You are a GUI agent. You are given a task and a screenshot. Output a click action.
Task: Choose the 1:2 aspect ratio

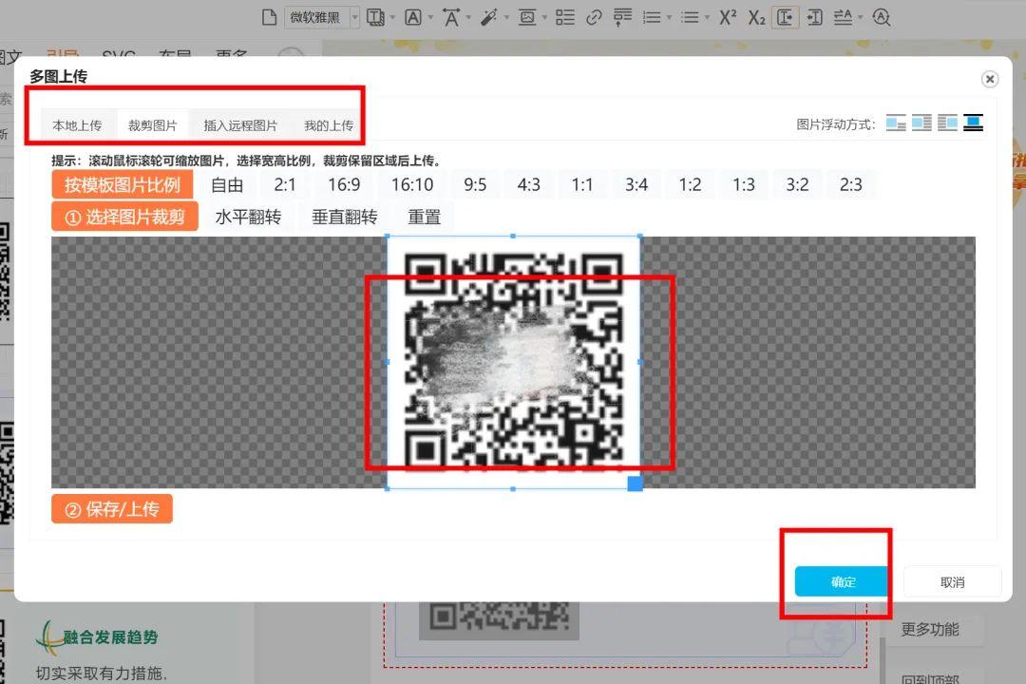[690, 184]
